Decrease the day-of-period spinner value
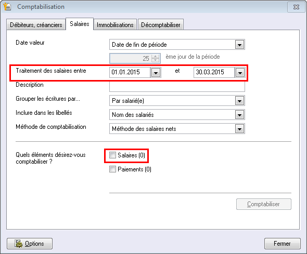The image size is (307, 254). 156,60
